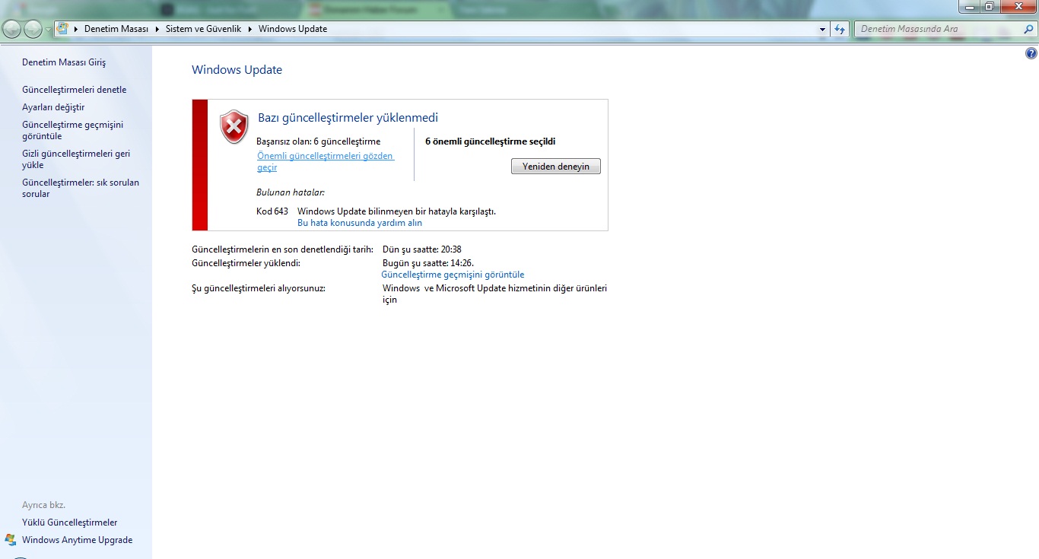Click Gizli güncelleştirmeleri geri yükle

coord(76,159)
